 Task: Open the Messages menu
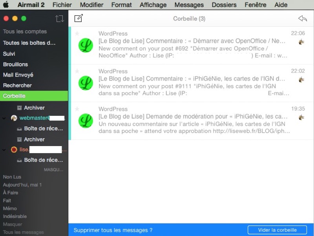click(x=189, y=5)
